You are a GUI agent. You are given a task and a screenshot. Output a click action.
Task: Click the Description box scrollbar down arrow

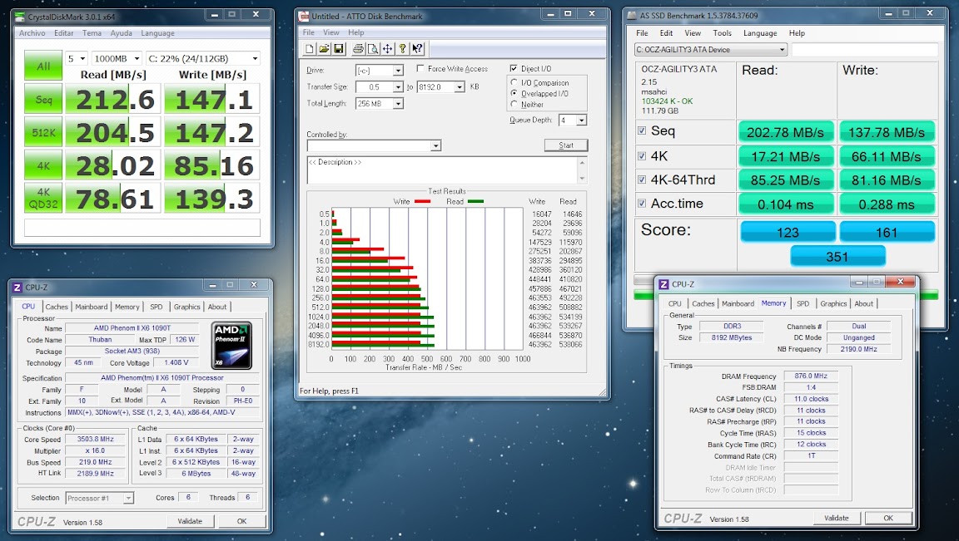[x=582, y=179]
